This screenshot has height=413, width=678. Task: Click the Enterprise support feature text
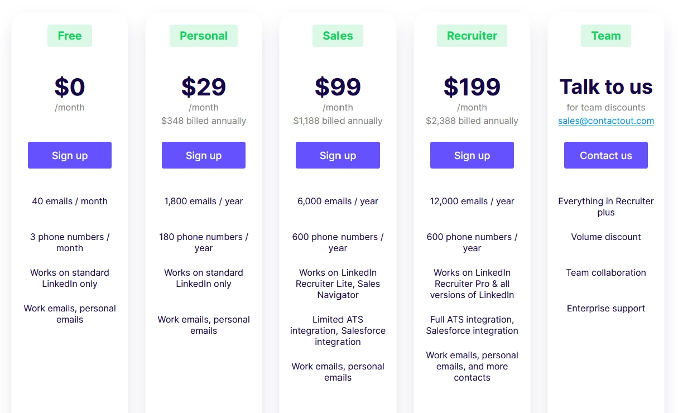tap(605, 309)
